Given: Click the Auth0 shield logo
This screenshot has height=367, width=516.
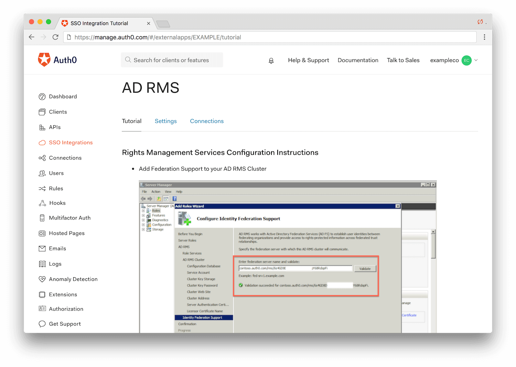Looking at the screenshot, I should pos(44,60).
